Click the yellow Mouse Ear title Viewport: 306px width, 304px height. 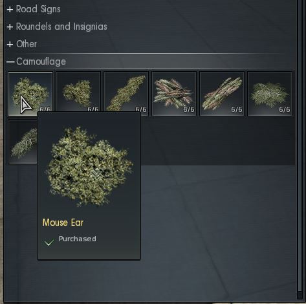point(63,223)
